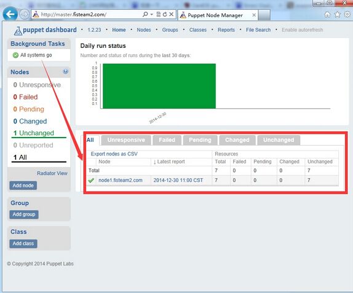Click the search magnifier in address bar

(145, 14)
